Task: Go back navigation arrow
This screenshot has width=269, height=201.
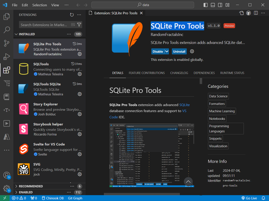Action: 78,5
